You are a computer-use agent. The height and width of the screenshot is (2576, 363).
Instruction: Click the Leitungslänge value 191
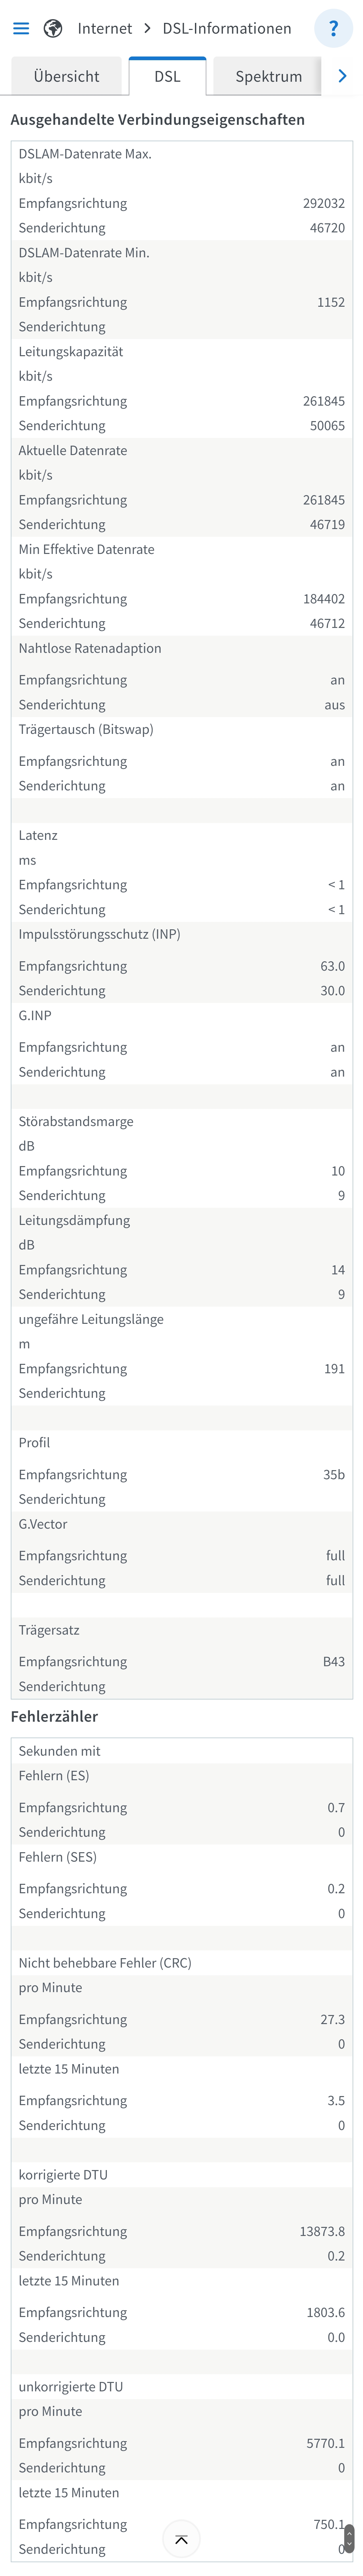(334, 1368)
